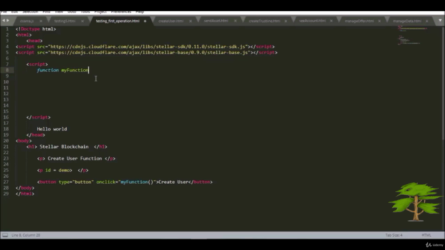Click the minimap code preview
Viewport: 445px width, 250px height.
point(412,35)
